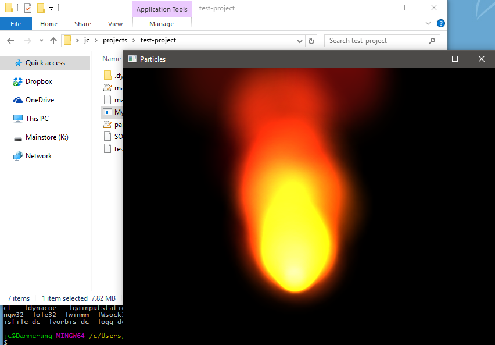Screen dimensions: 495x345
Task: Customize Quick Access Toolbar dropdown arrow
Action: click(51, 9)
